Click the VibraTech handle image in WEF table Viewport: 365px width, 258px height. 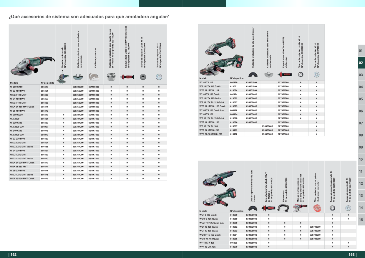pos(269,208)
